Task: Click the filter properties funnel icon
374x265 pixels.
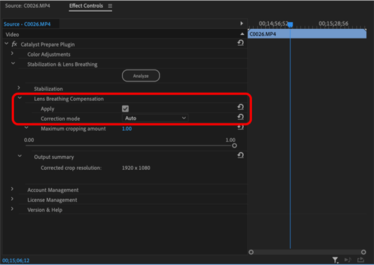Action: click(x=335, y=260)
